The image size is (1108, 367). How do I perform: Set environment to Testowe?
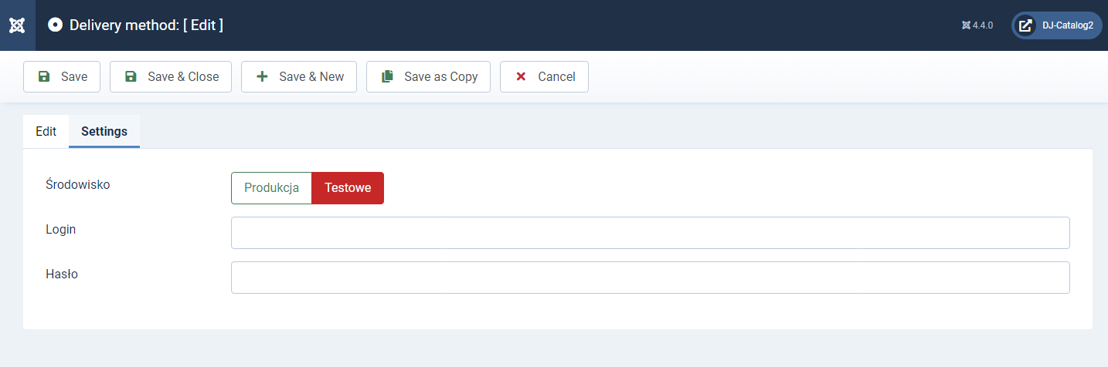coord(348,188)
